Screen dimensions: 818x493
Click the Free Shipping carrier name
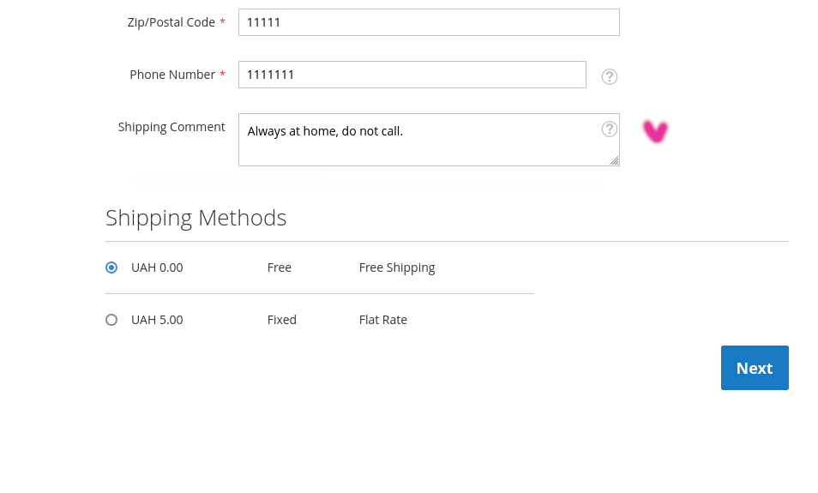pyautogui.click(x=397, y=268)
